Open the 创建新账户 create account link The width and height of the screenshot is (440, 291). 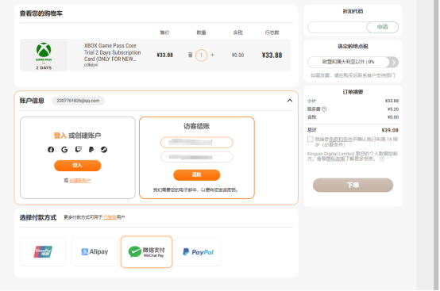pos(80,181)
